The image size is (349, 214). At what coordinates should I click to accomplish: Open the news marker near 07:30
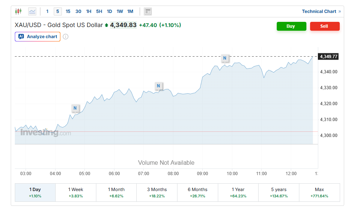click(x=159, y=86)
